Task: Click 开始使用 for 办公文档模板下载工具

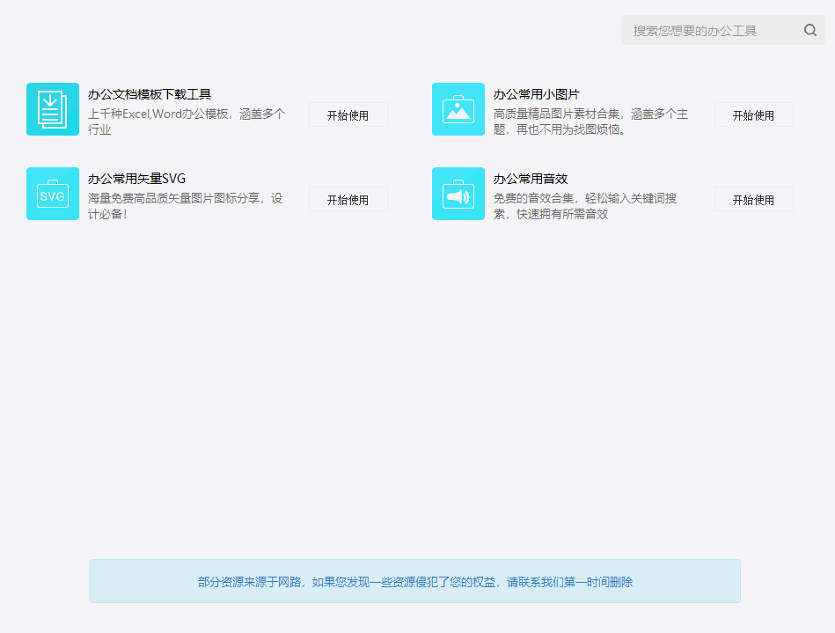Action: pyautogui.click(x=348, y=114)
